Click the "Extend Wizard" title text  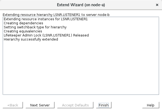click(69, 5)
